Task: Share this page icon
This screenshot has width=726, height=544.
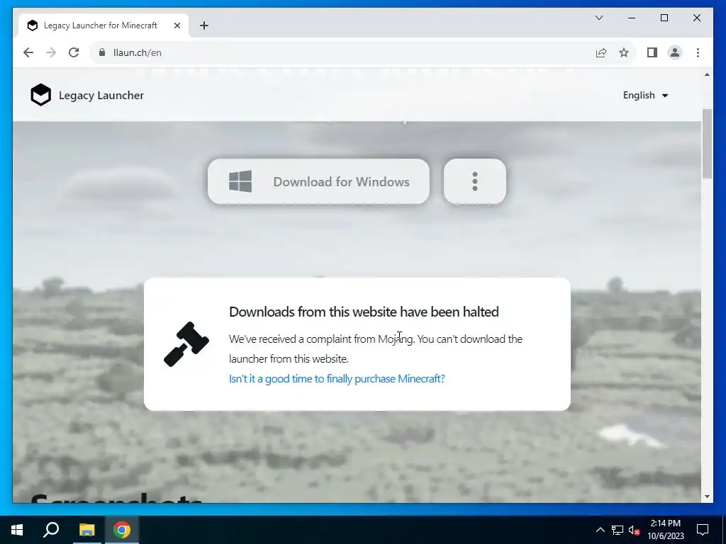Action: pos(601,52)
